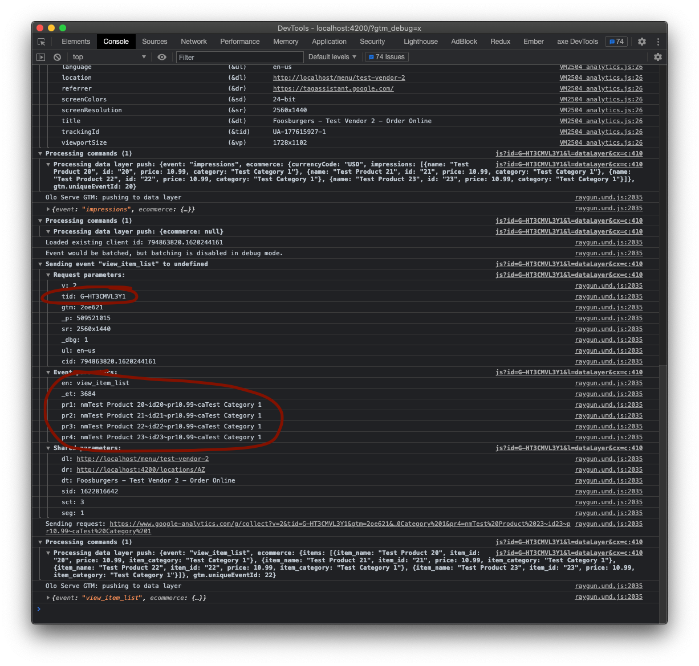Create a live expression via the eye icon
The image size is (699, 666).
tap(162, 57)
